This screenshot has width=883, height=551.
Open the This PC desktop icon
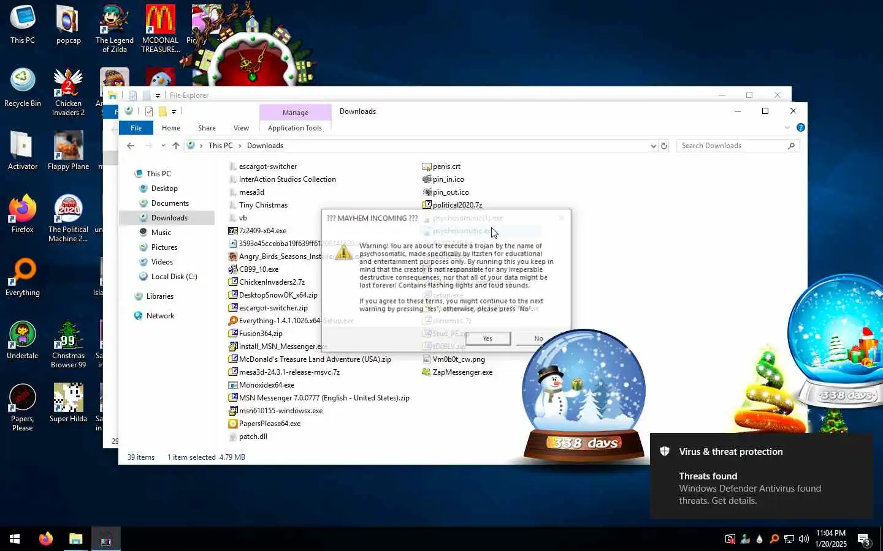click(x=23, y=24)
